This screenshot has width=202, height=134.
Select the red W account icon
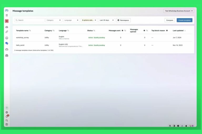(7, 21)
